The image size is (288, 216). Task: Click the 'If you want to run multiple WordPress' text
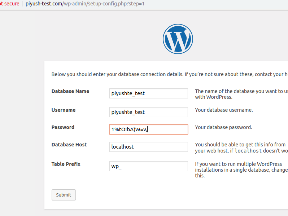[241, 170]
